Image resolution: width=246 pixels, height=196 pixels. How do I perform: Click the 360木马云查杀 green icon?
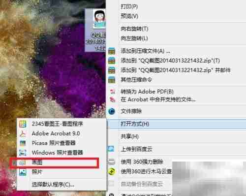coord(112,171)
